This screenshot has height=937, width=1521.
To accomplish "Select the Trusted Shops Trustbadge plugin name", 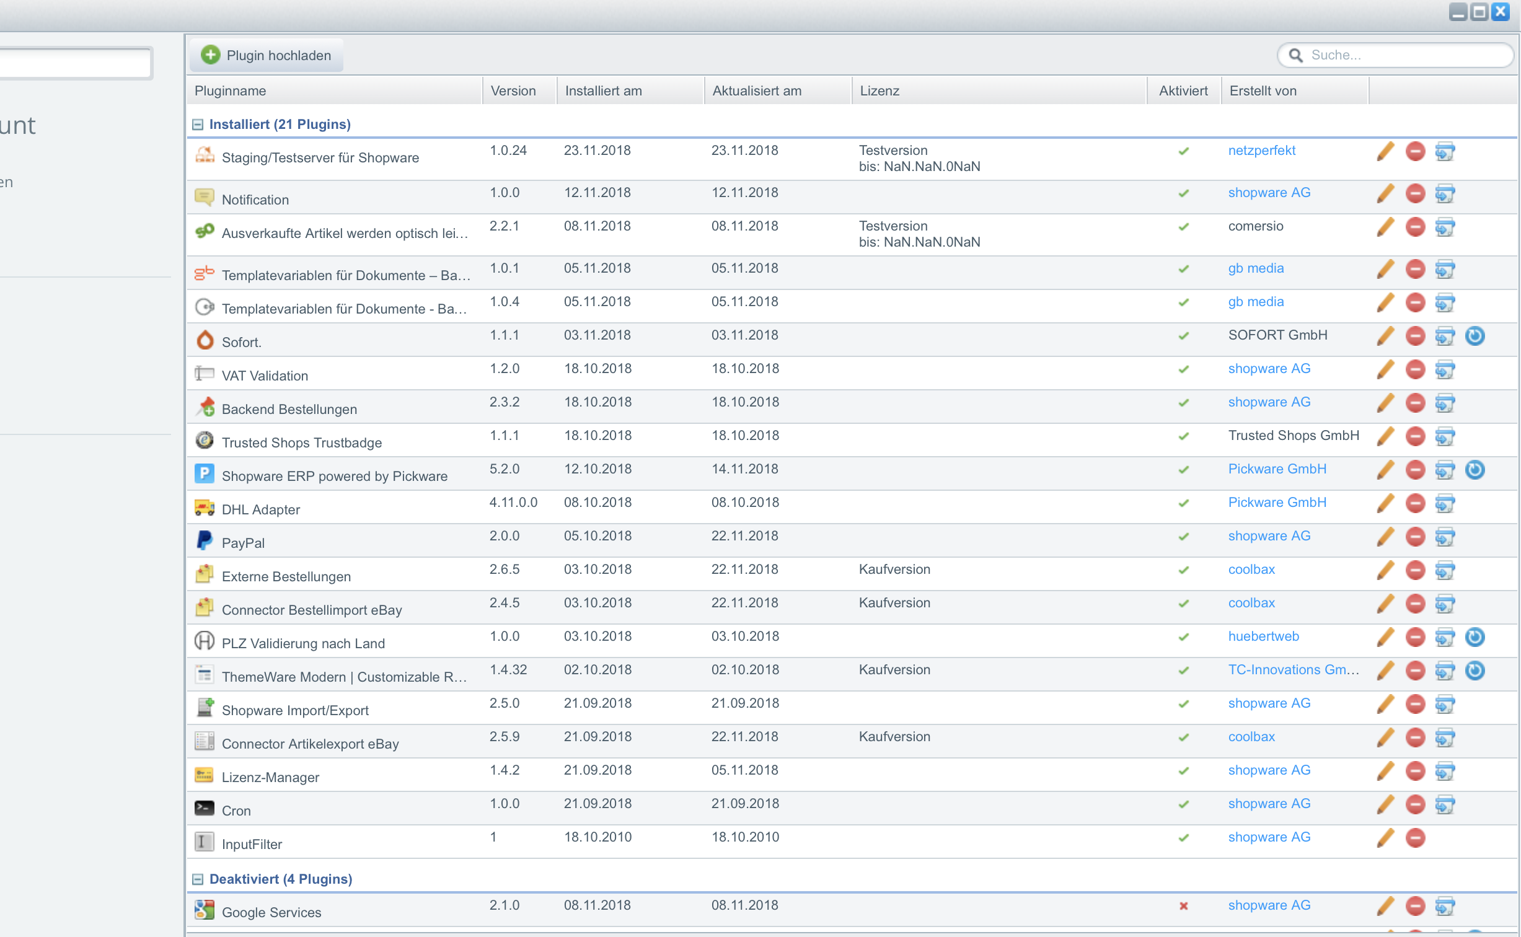I will [301, 442].
